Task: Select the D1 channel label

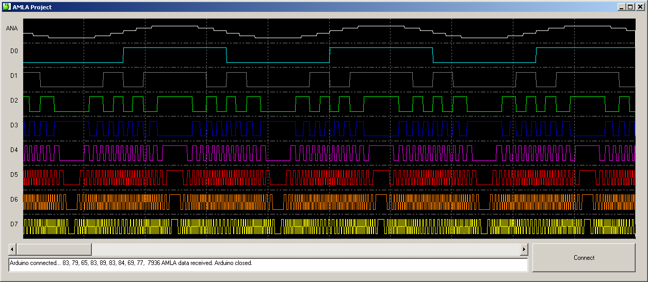Action: click(14, 76)
